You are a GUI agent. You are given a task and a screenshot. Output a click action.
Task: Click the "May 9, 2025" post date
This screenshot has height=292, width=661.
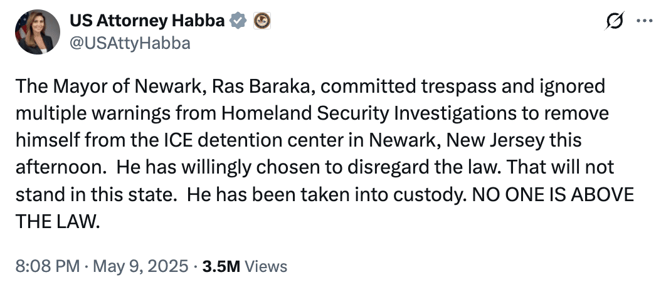coord(139,266)
